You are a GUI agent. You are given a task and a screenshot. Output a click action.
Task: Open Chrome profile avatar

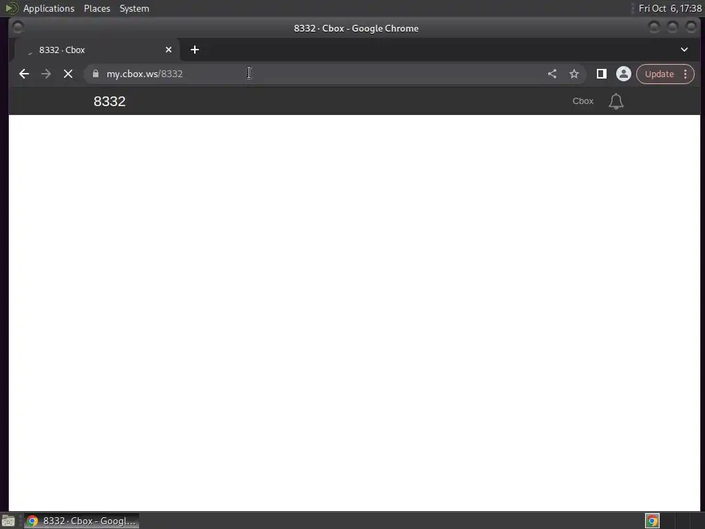click(x=623, y=74)
